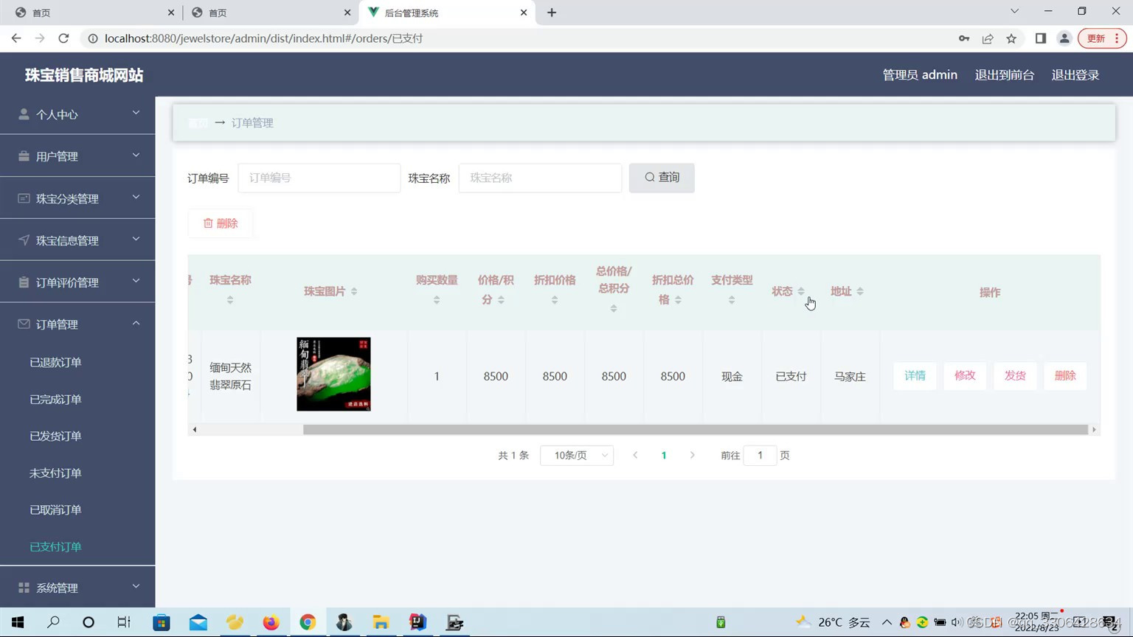Sort by the 珠宝名称 column arrows
1133x637 pixels.
tap(230, 299)
